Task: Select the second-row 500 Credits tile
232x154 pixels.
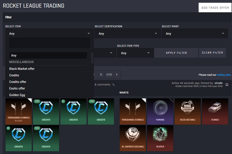Action: pos(46,138)
